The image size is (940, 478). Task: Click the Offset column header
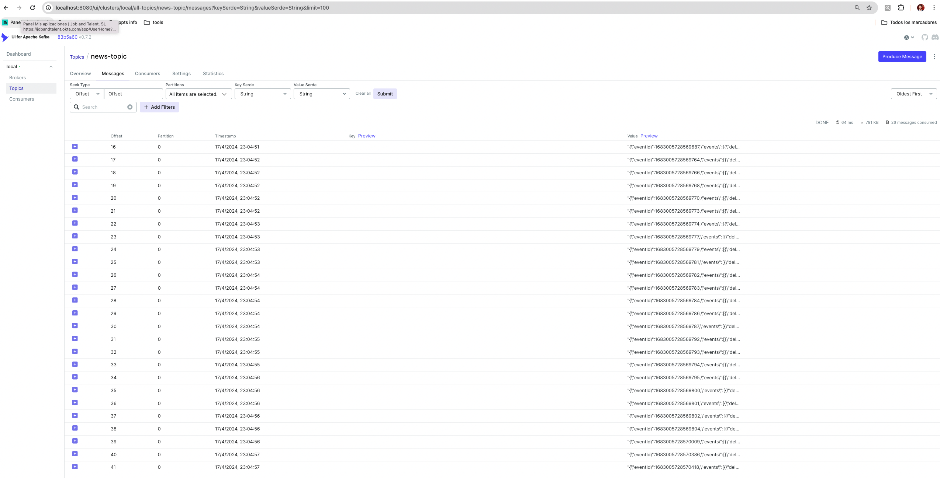116,136
